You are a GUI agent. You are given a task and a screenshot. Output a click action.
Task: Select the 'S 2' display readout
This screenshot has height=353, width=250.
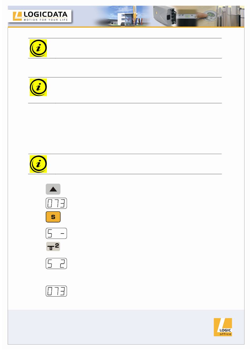click(x=56, y=263)
